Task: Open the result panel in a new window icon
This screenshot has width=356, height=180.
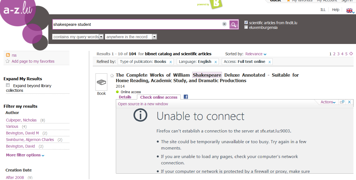Action: click(342, 102)
